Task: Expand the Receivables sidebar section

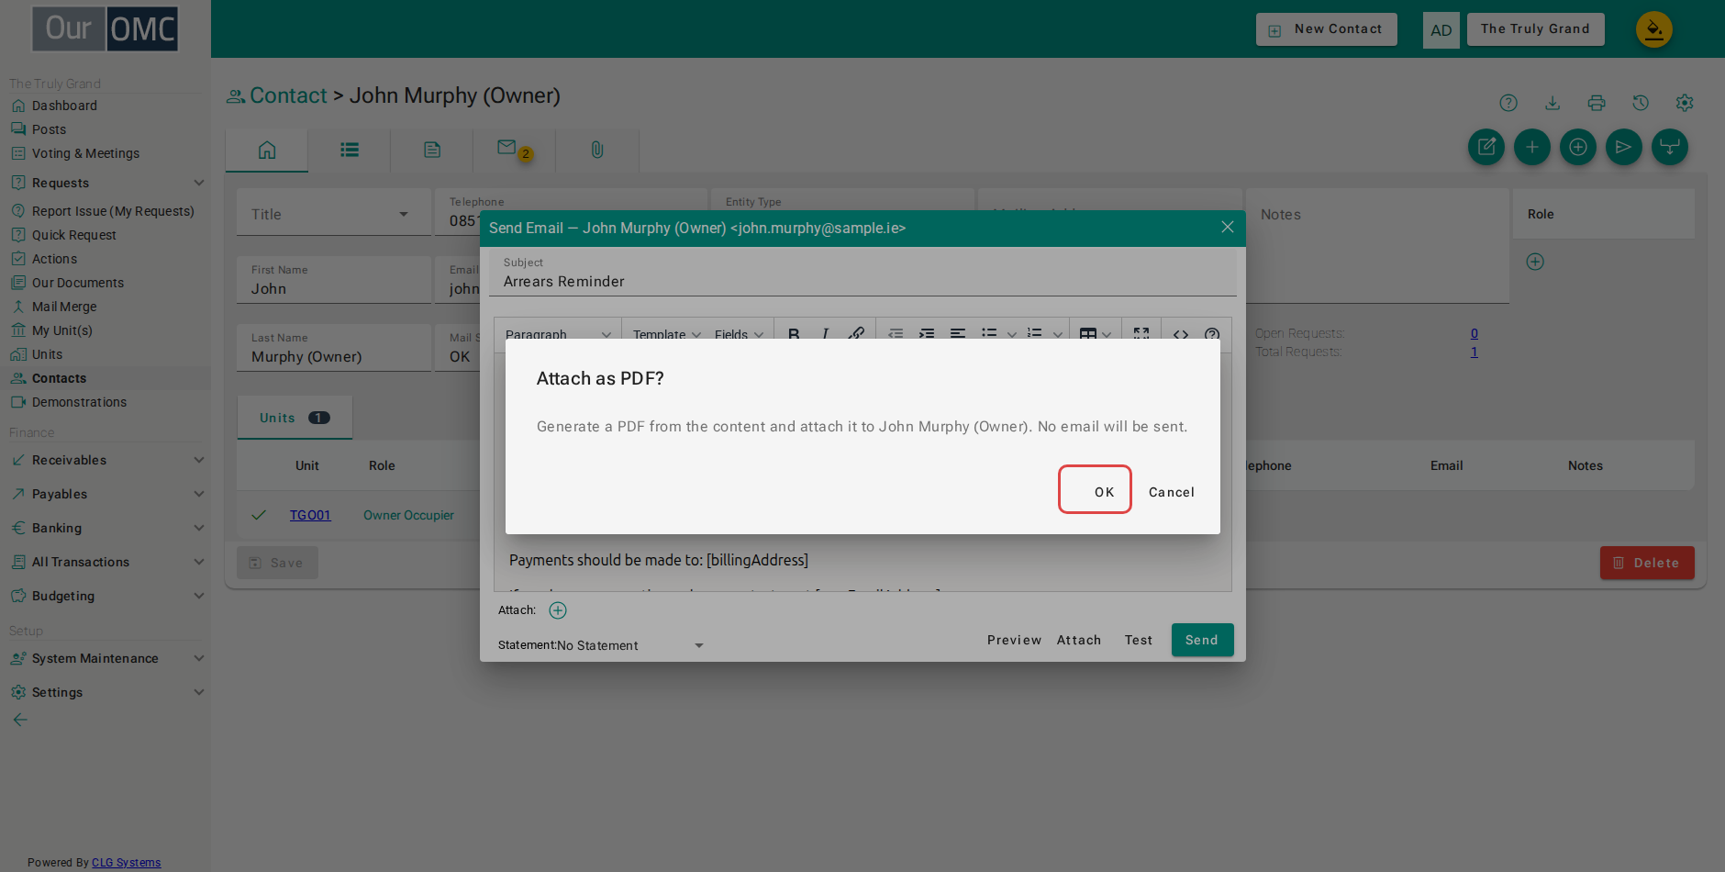Action: (106, 460)
